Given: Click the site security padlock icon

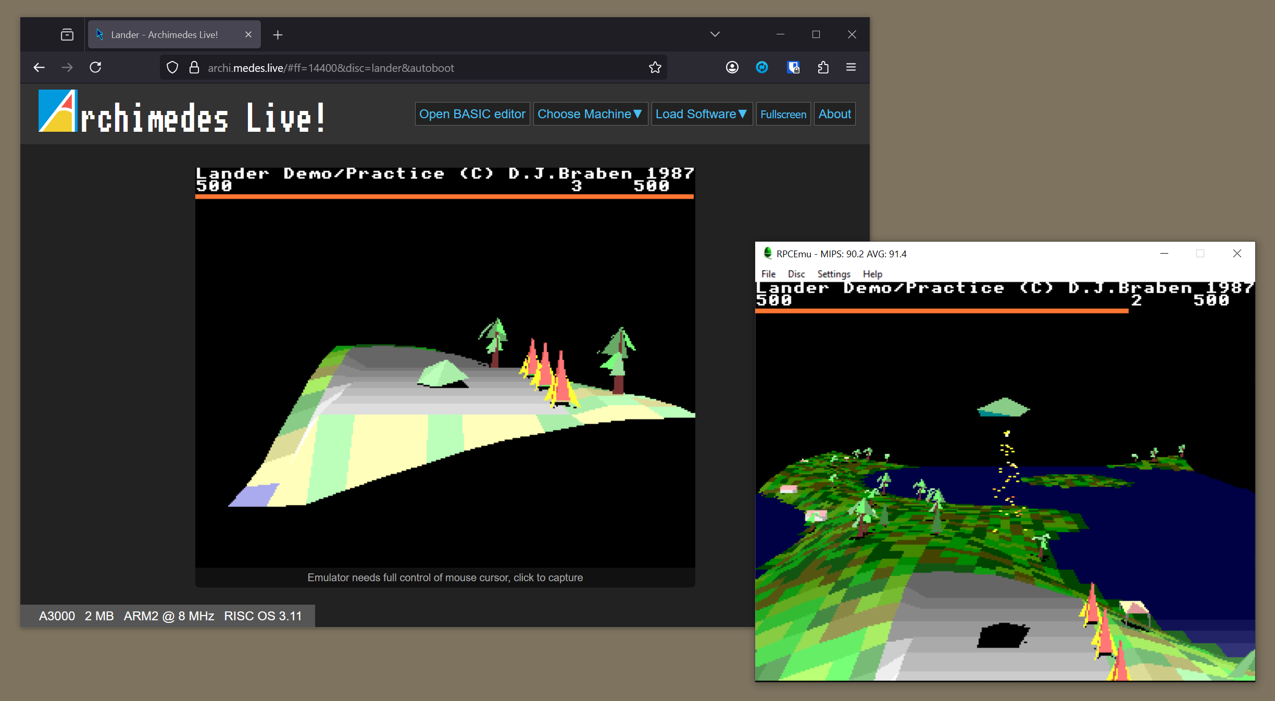Looking at the screenshot, I should [194, 68].
